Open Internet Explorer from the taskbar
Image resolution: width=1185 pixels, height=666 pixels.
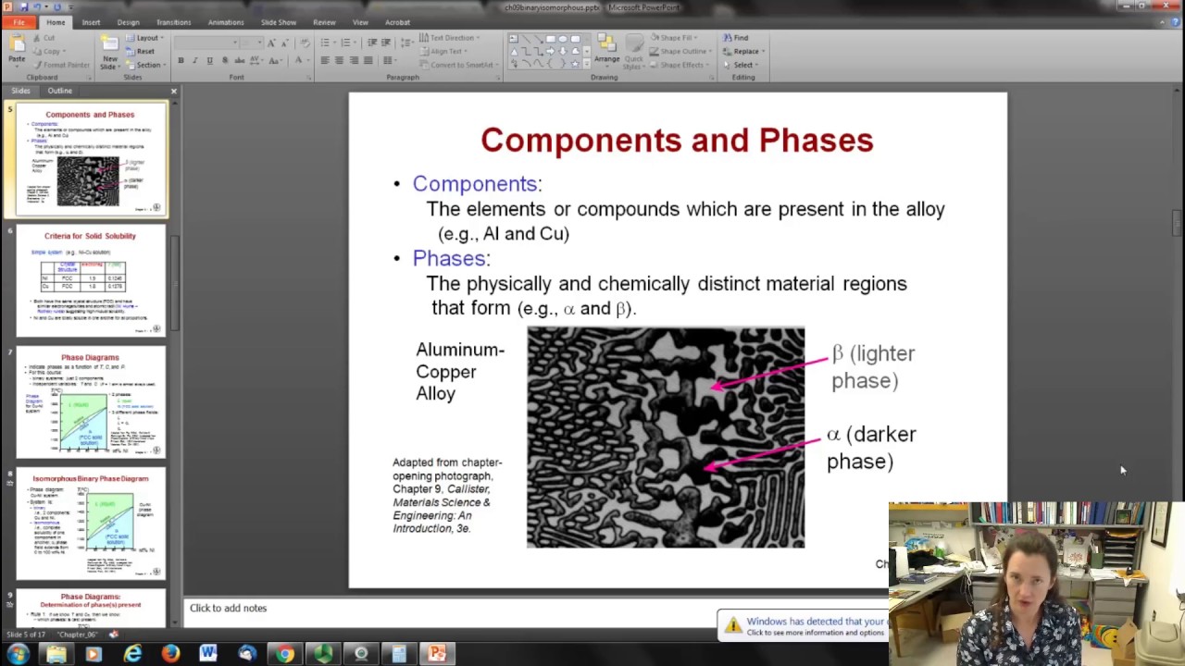coord(132,654)
